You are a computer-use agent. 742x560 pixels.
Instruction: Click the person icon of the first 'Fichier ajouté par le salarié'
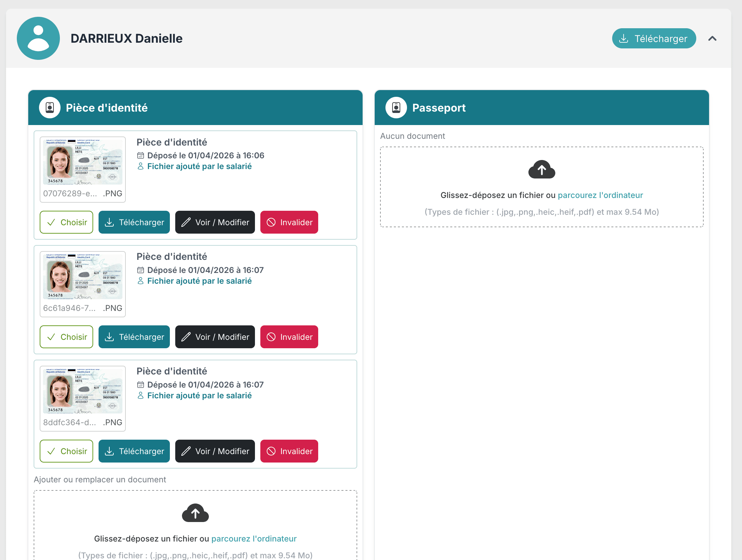(x=141, y=166)
